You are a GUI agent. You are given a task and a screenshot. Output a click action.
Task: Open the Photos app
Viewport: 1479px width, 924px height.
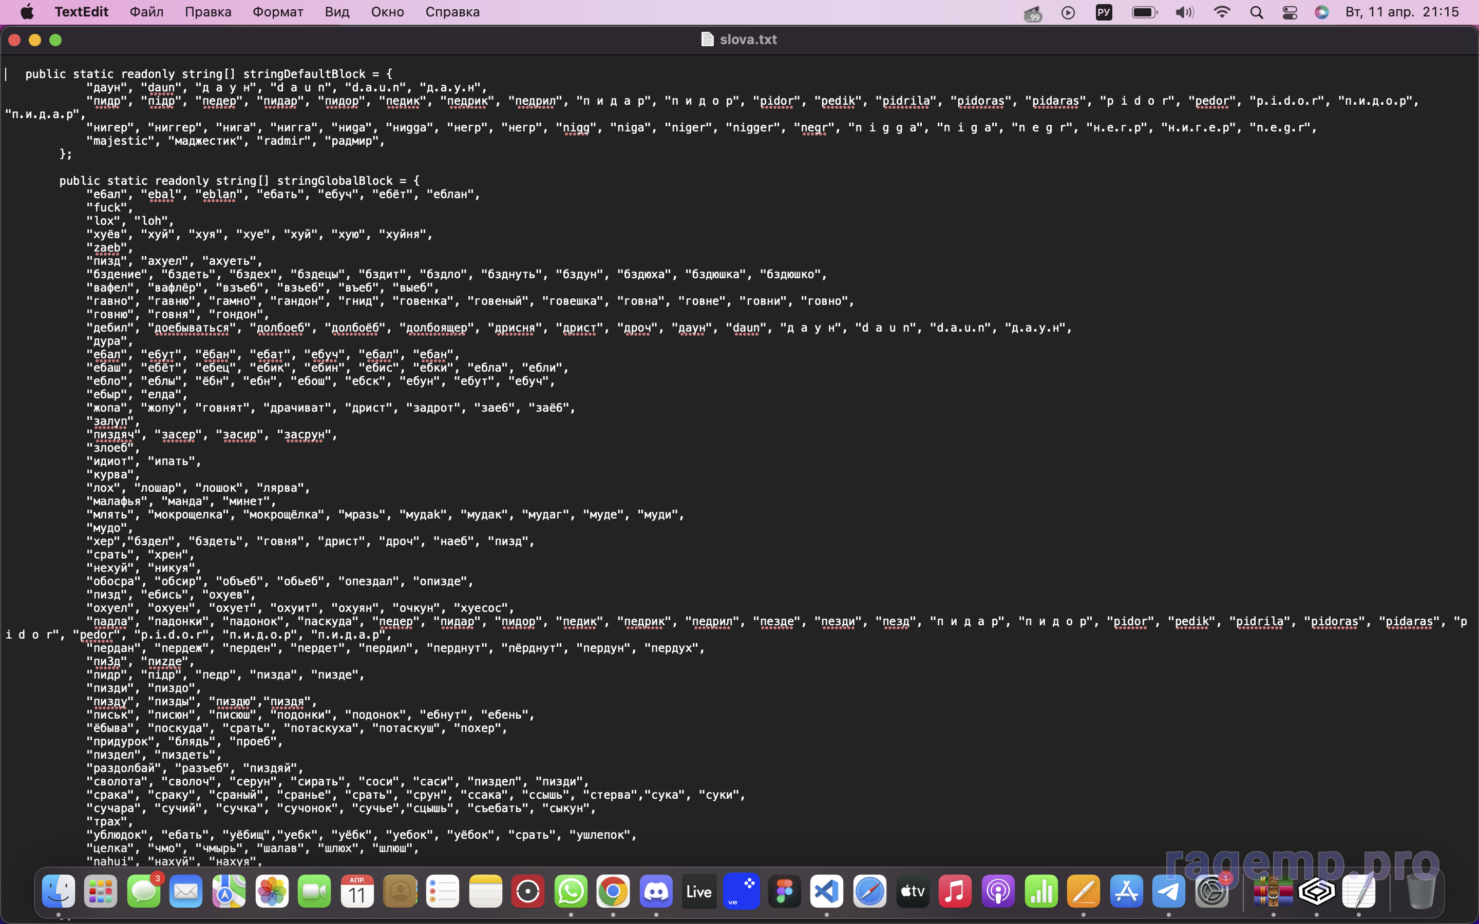click(272, 892)
